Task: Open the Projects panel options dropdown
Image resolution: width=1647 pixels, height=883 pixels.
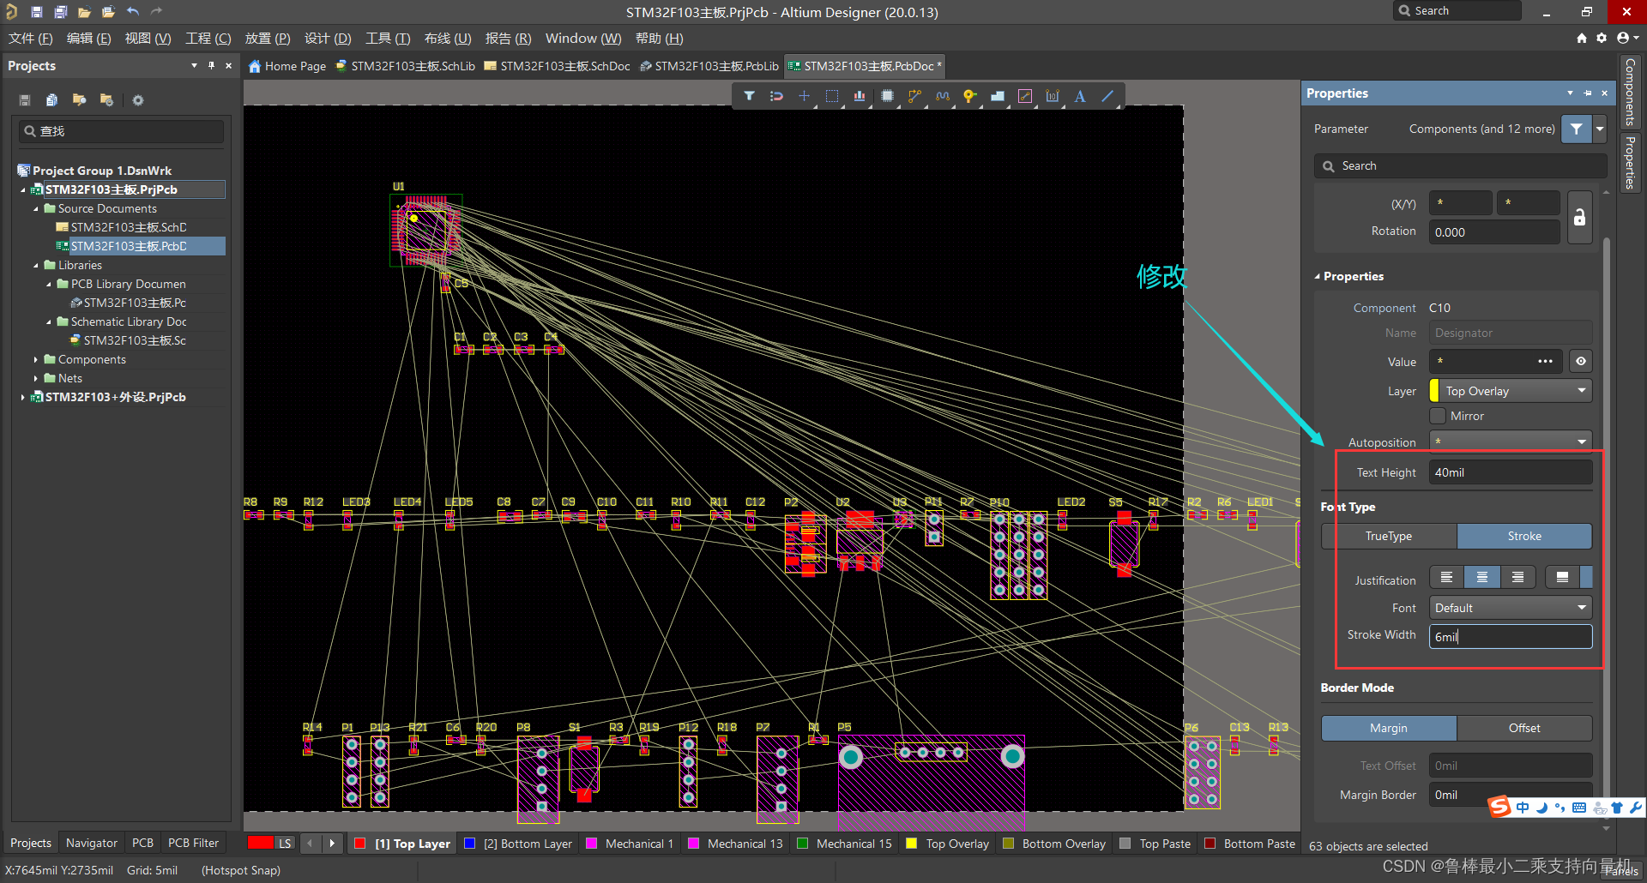Action: [194, 66]
